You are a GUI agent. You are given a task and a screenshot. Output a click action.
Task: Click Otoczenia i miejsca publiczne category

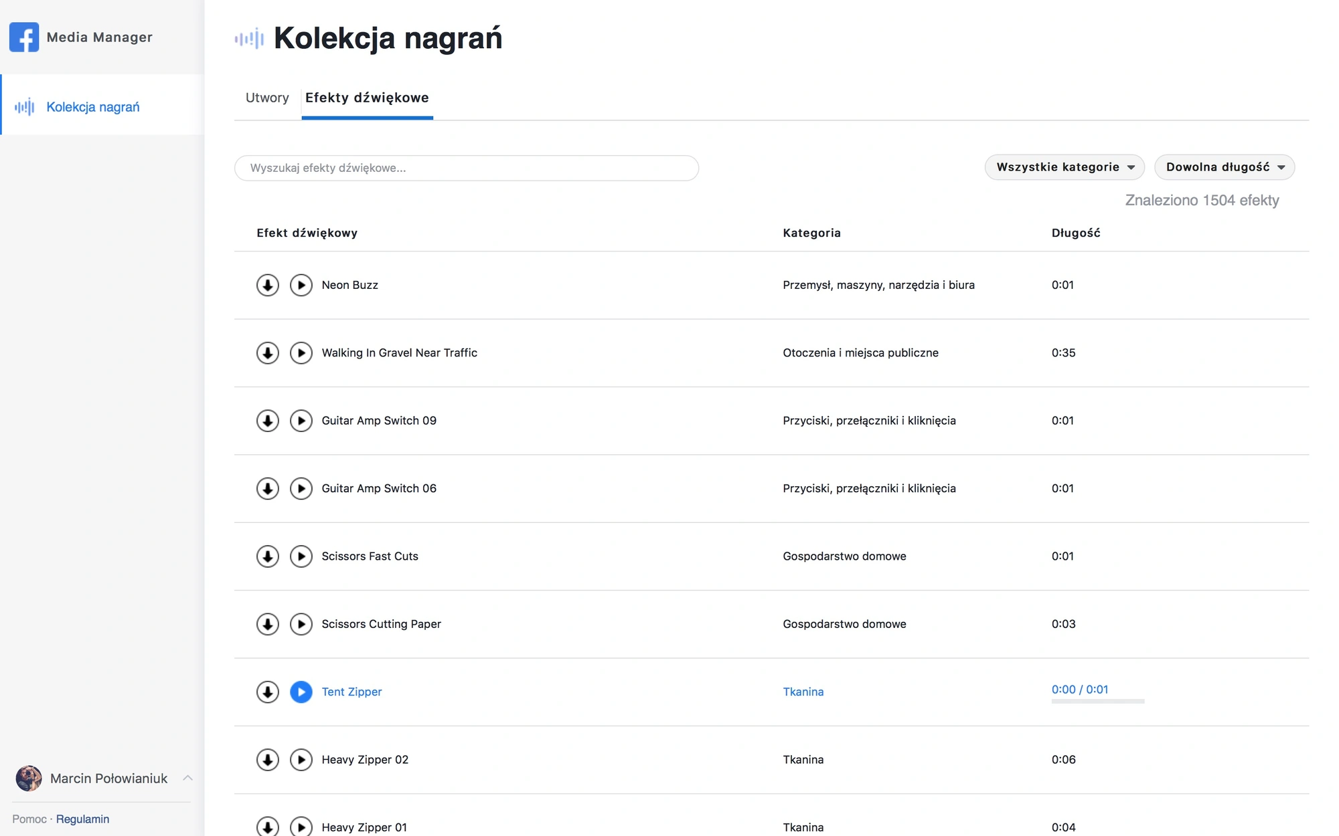[x=860, y=352]
